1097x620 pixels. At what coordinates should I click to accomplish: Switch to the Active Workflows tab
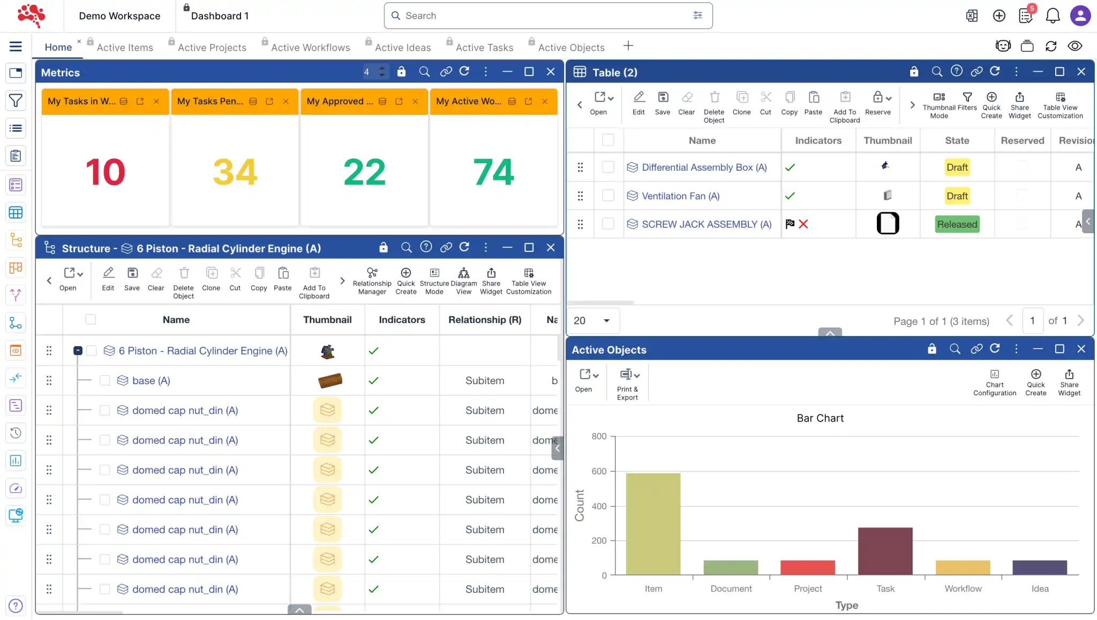click(x=310, y=48)
